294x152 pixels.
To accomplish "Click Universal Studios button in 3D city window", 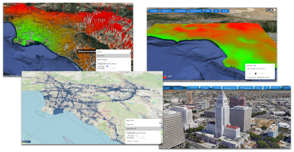I will click(x=192, y=88).
